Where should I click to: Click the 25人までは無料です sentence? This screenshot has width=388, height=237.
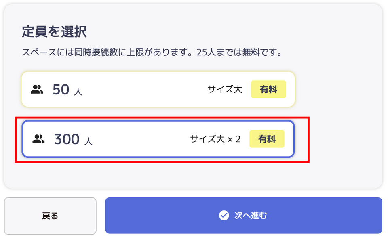(240, 52)
